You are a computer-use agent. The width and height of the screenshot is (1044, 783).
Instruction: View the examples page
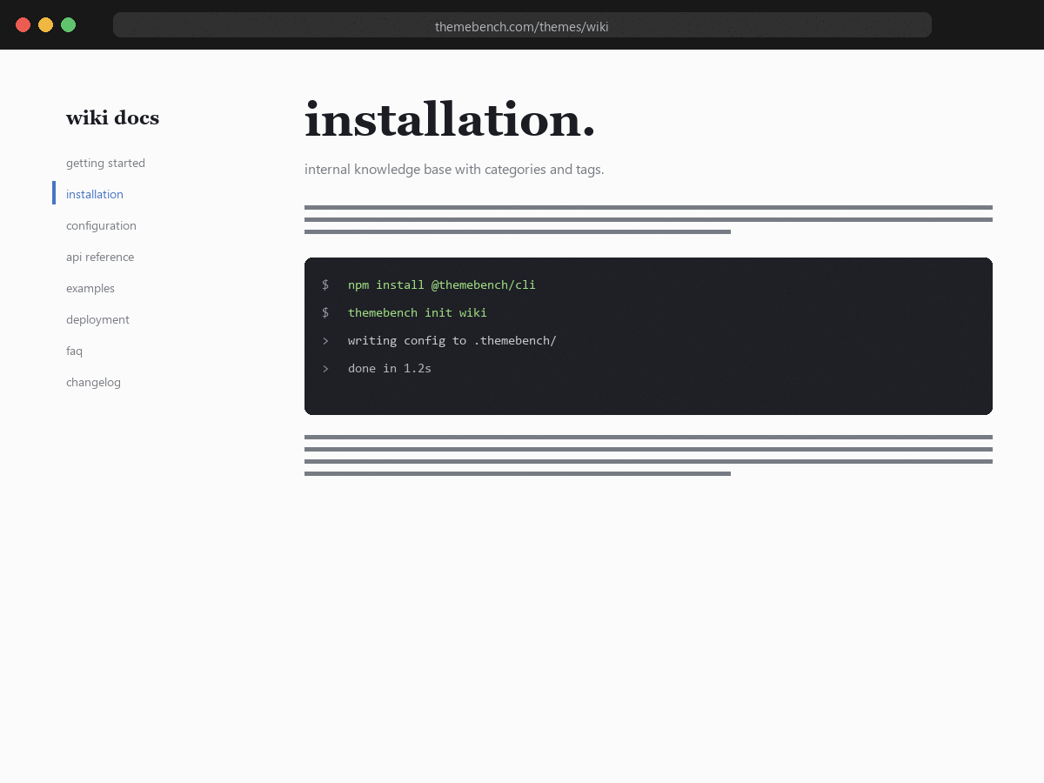point(90,288)
